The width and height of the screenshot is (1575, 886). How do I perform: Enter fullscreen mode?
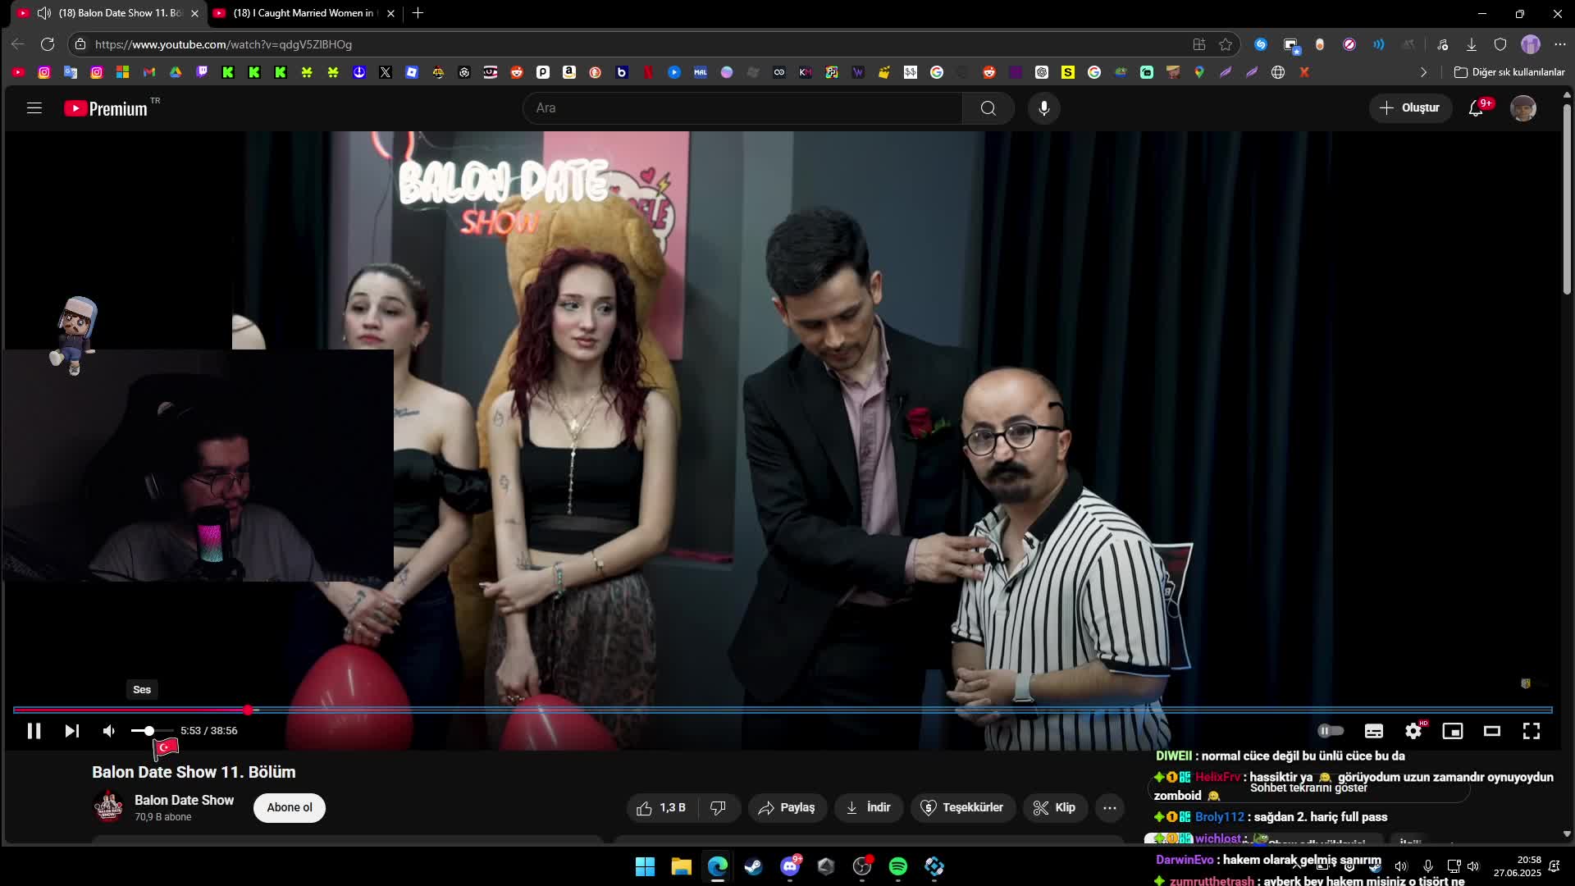pyautogui.click(x=1531, y=731)
